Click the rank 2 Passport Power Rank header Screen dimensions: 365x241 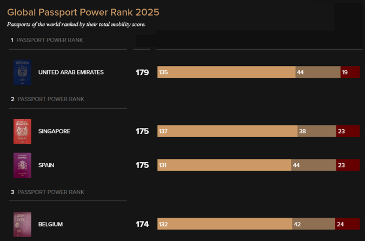(48, 99)
